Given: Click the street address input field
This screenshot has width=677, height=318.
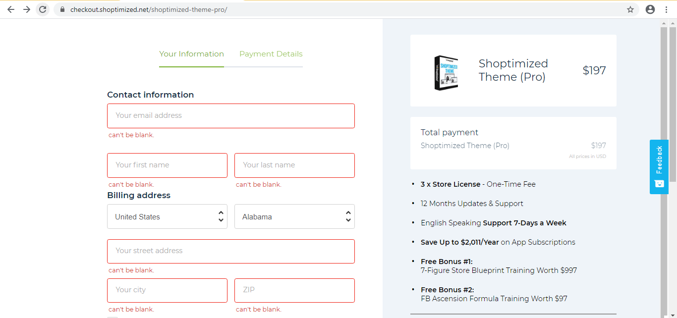Looking at the screenshot, I should pos(231,251).
